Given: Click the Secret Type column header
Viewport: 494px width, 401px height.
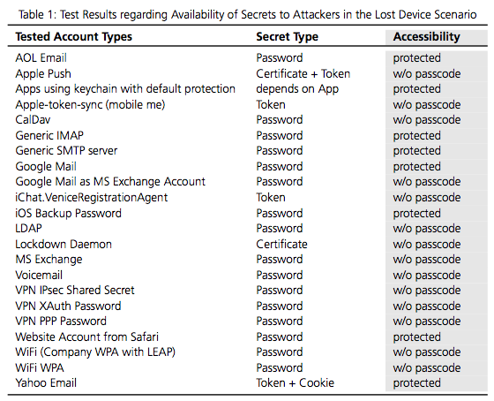Looking at the screenshot, I should 287,37.
